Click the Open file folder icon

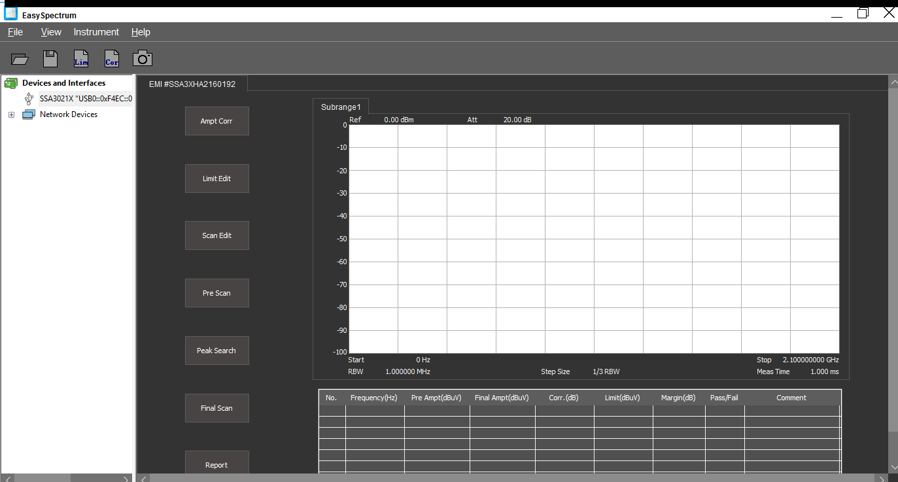pos(20,59)
